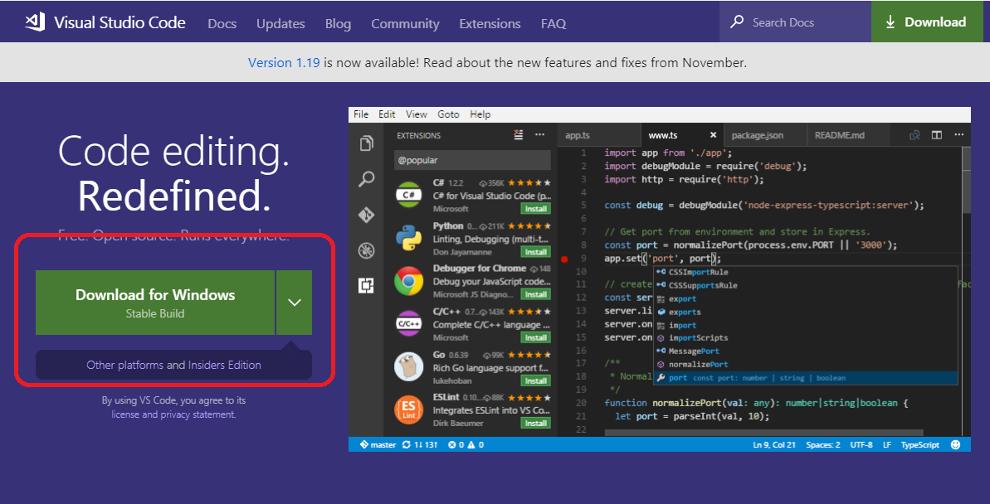Image resolution: width=990 pixels, height=504 pixels.
Task: Expand the download options chevron dropdown
Action: pyautogui.click(x=295, y=302)
